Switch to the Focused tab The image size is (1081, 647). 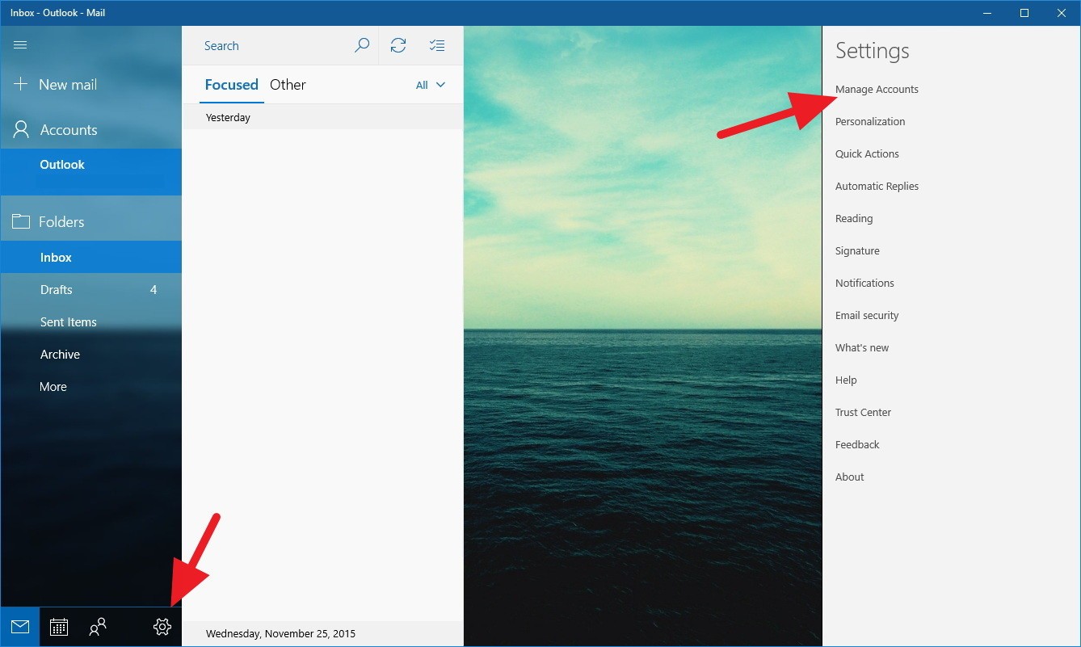pos(232,84)
